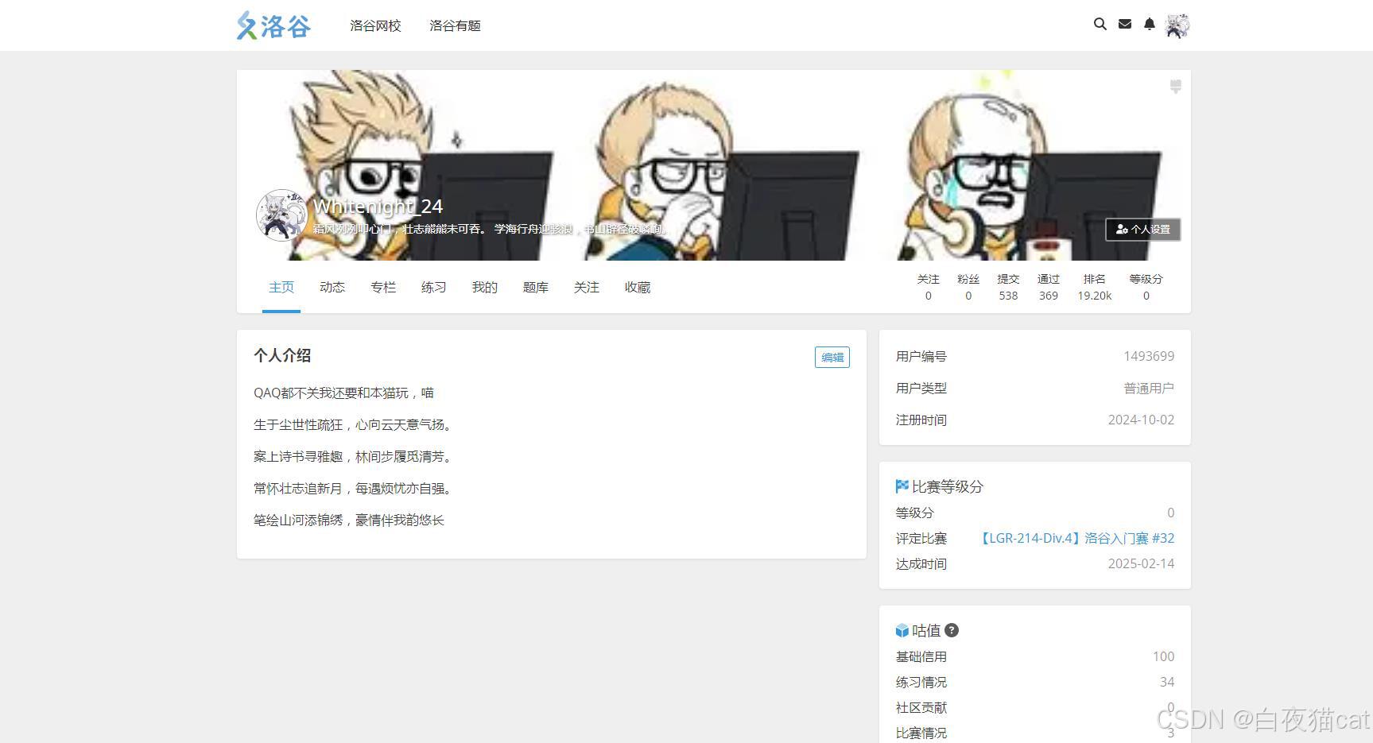Open 个人设置 button
This screenshot has height=743, width=1373.
1143,230
